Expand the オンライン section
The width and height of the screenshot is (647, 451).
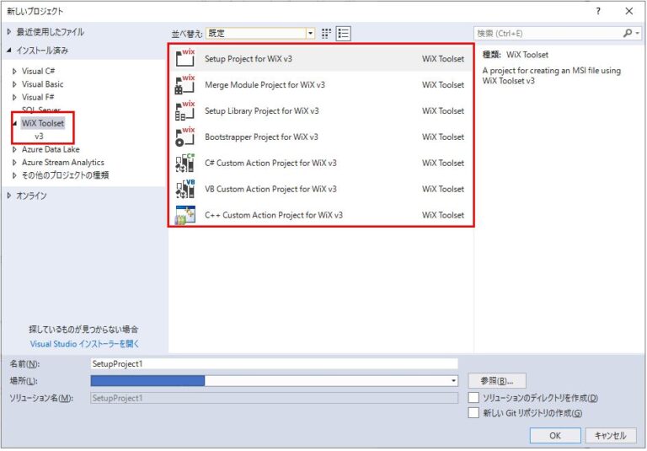pyautogui.click(x=9, y=196)
